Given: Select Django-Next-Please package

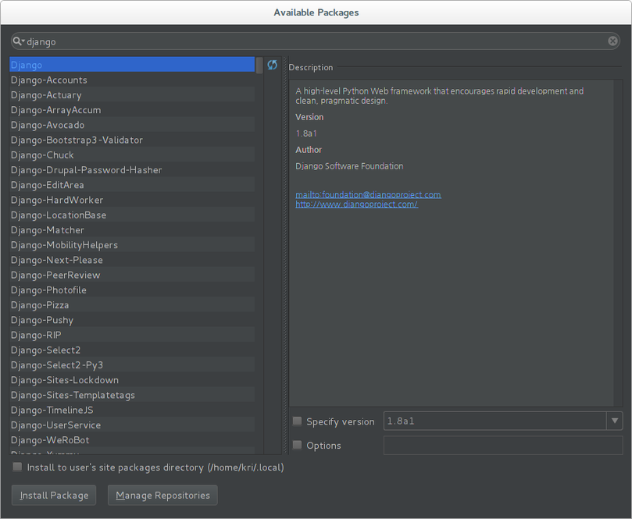Looking at the screenshot, I should pyautogui.click(x=132, y=260).
